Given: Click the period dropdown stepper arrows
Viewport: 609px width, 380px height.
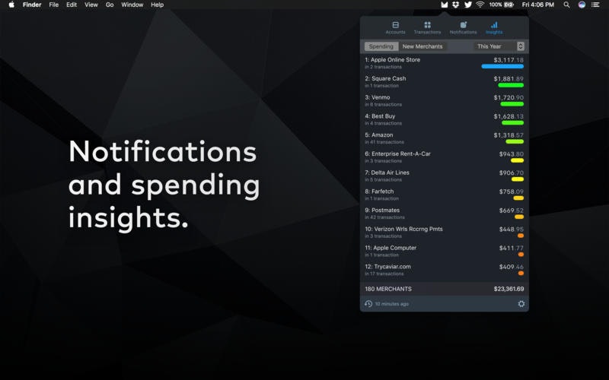Looking at the screenshot, I should click(521, 46).
